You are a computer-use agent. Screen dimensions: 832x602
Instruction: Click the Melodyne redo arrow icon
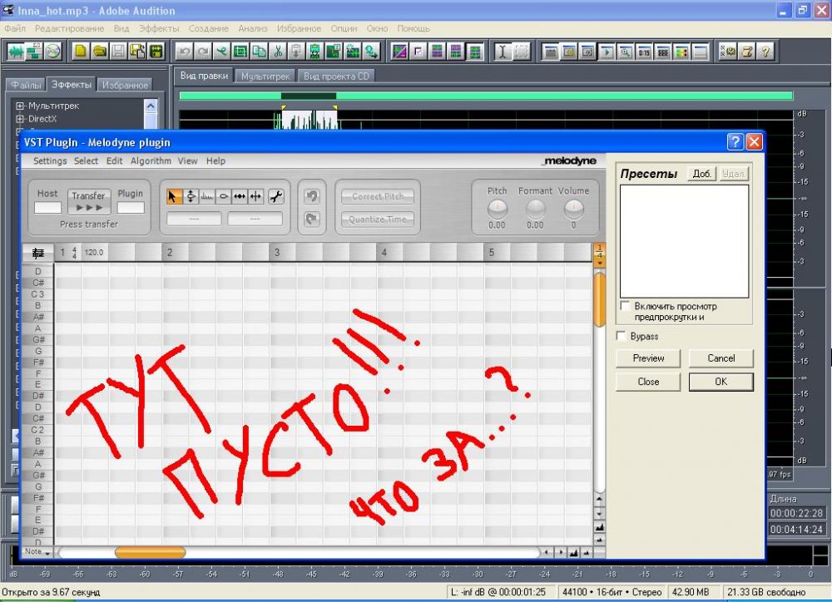pyautogui.click(x=312, y=219)
